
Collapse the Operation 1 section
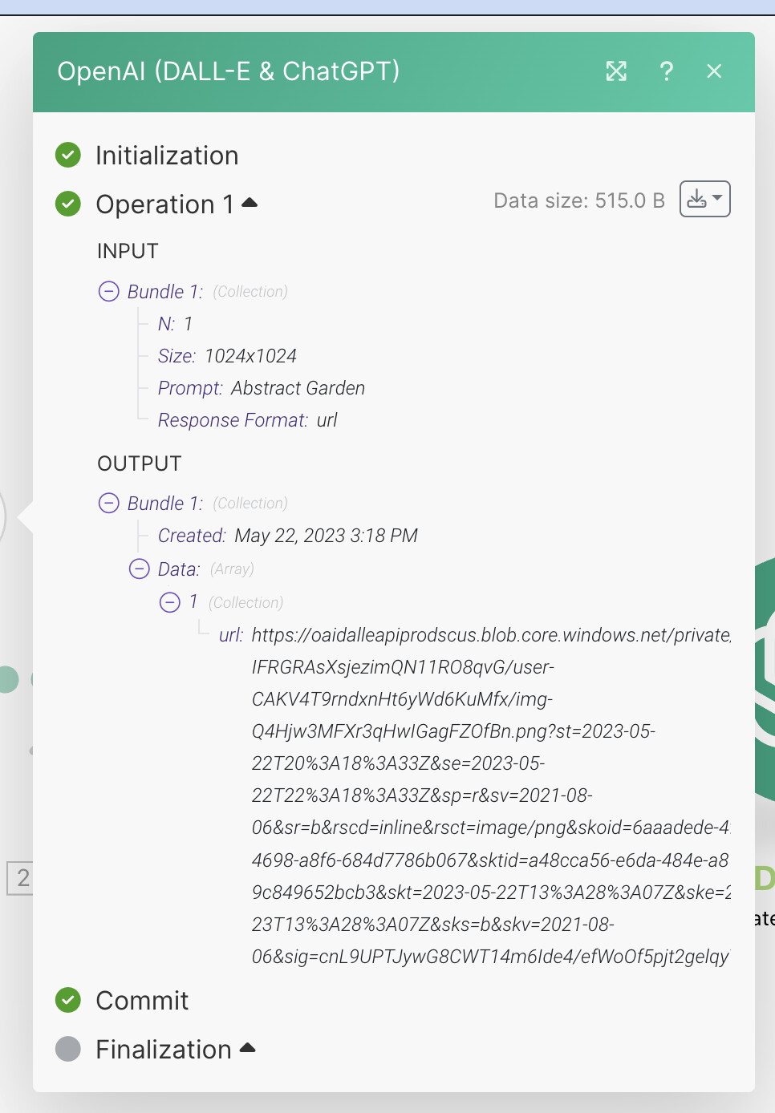(x=250, y=203)
